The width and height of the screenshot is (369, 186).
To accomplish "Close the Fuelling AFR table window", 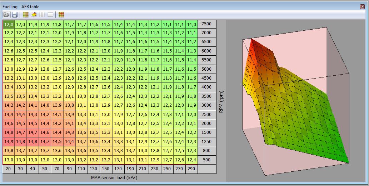I will click(x=362, y=6).
